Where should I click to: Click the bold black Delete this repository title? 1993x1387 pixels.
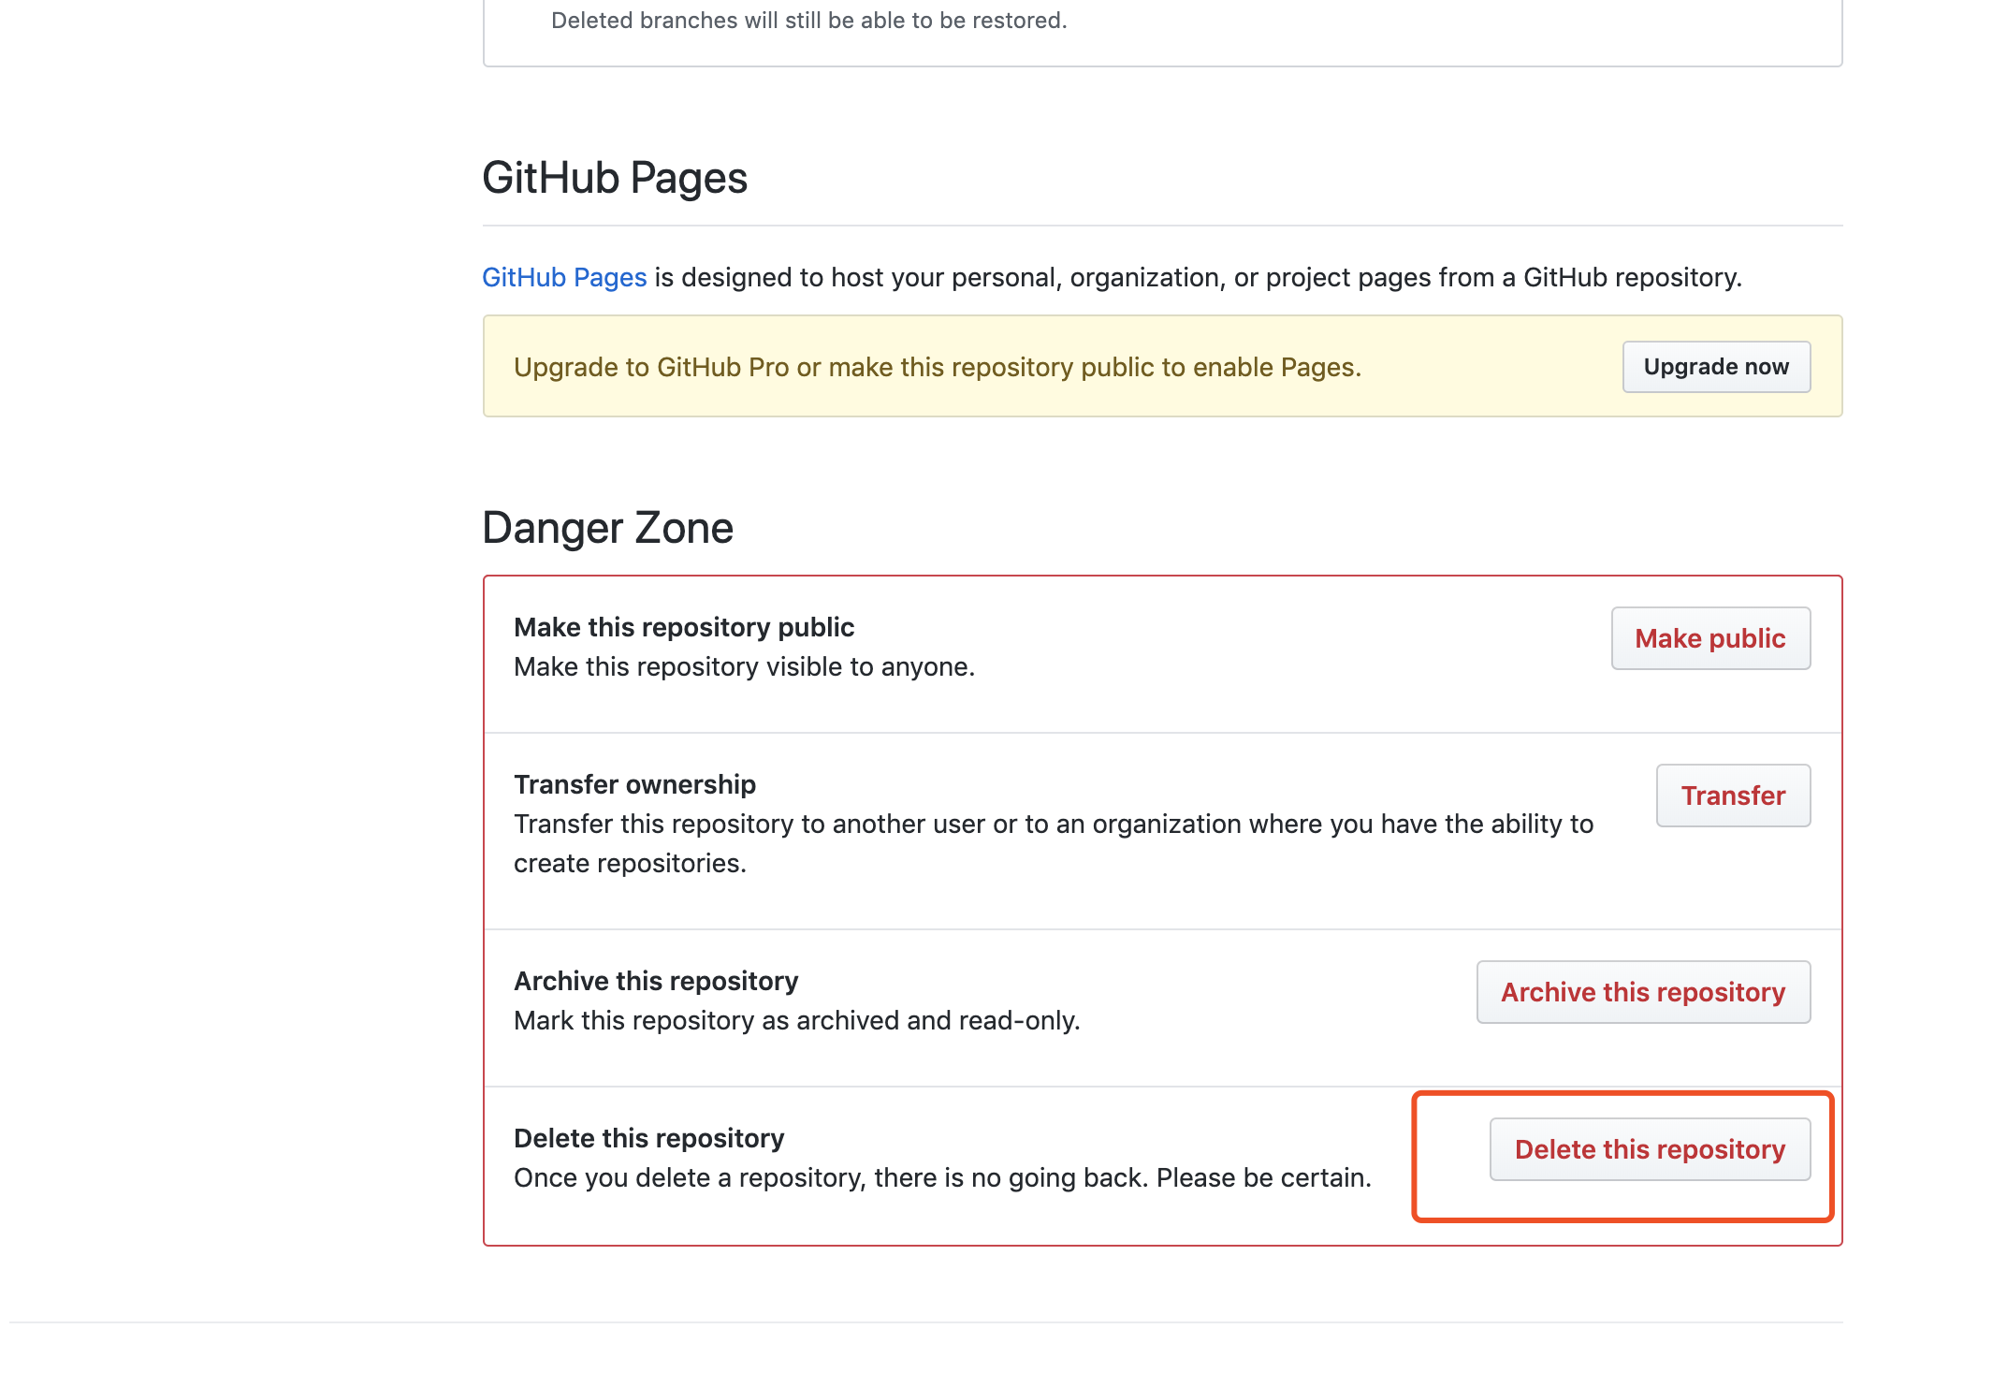(648, 1138)
